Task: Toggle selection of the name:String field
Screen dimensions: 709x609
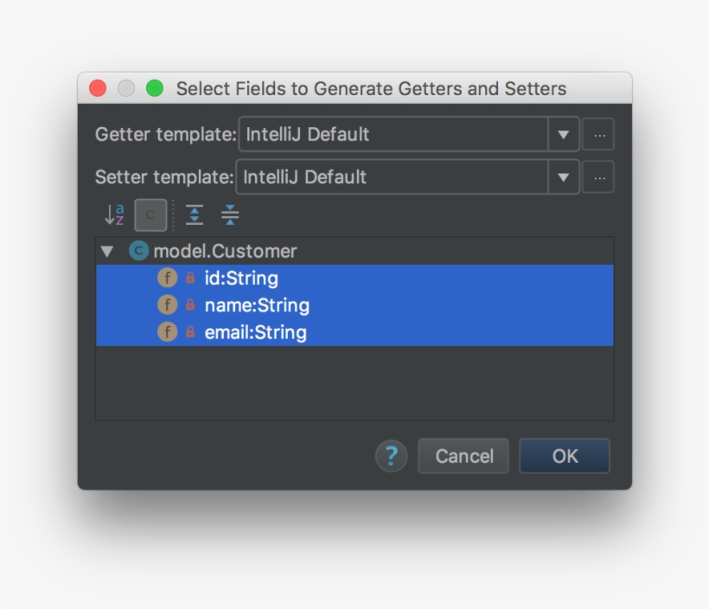Action: point(256,304)
